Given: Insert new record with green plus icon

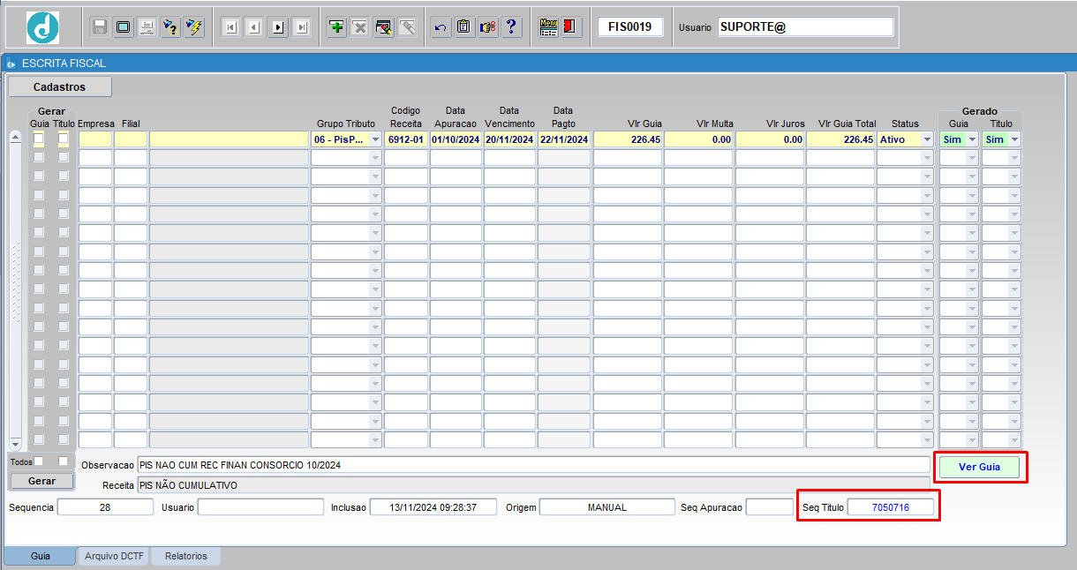Looking at the screenshot, I should (336, 27).
